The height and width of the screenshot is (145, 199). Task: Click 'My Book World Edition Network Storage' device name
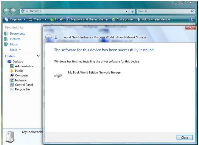94,73
